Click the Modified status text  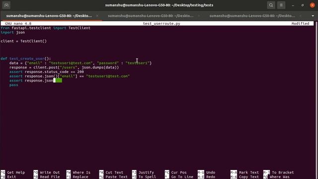click(x=300, y=23)
